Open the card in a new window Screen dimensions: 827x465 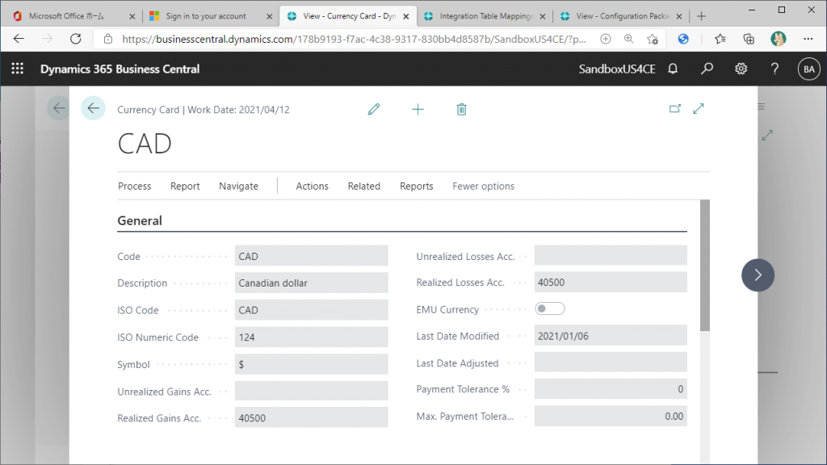675,109
